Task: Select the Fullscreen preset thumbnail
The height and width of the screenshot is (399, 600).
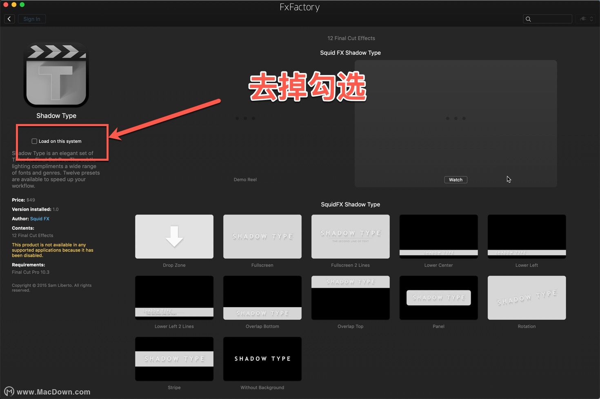Action: click(x=262, y=237)
